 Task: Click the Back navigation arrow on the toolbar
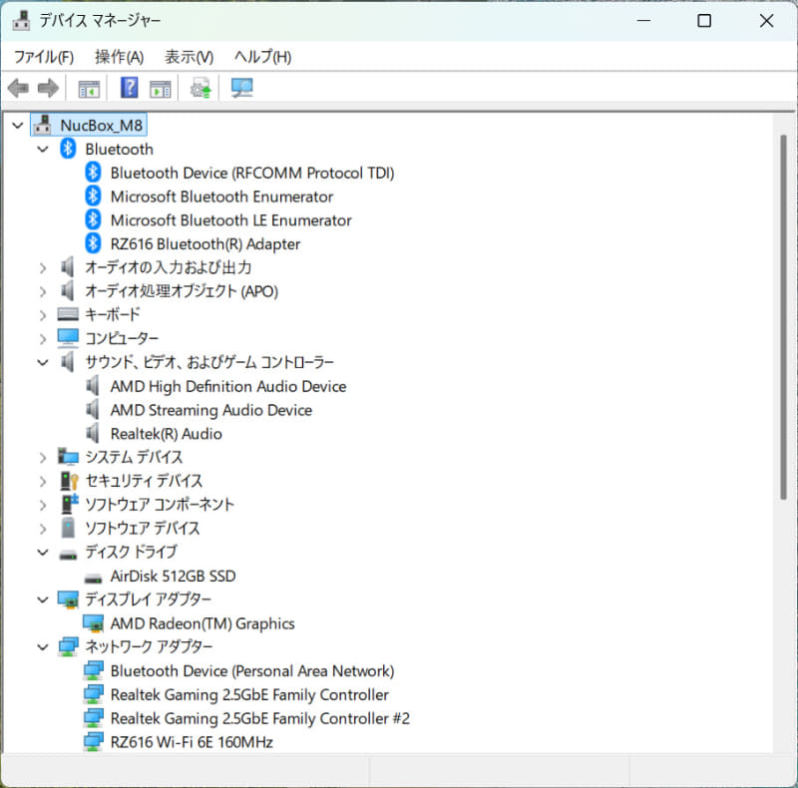point(17,88)
